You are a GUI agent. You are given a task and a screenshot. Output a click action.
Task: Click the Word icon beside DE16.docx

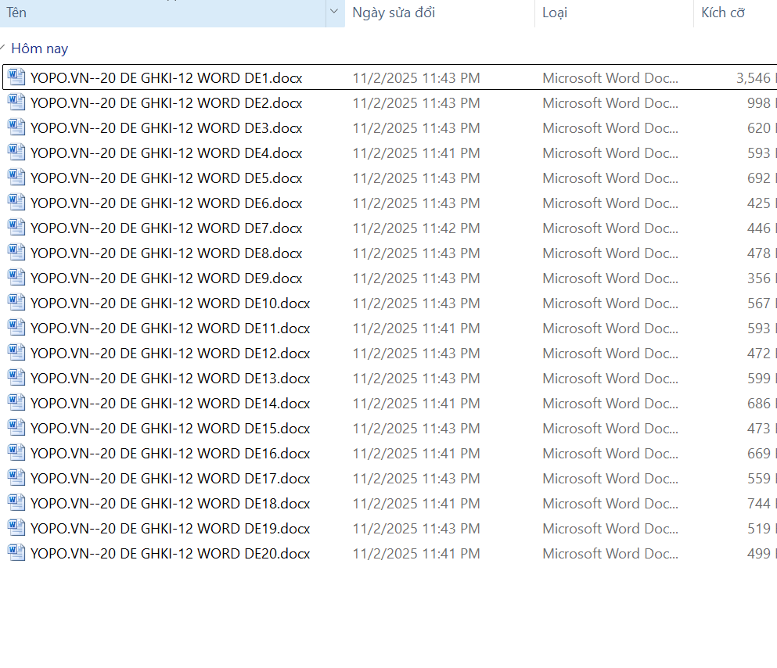coord(16,453)
